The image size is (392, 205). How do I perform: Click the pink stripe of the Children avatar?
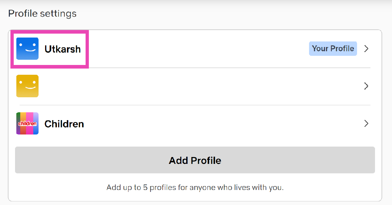coord(30,131)
